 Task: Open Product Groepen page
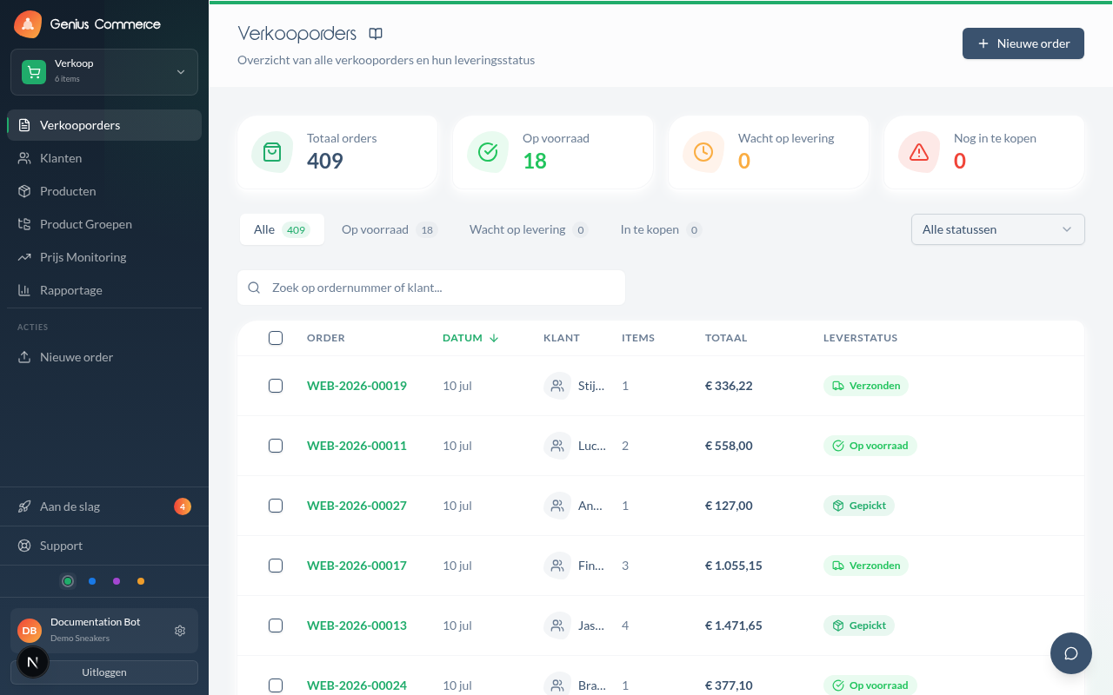104,224
